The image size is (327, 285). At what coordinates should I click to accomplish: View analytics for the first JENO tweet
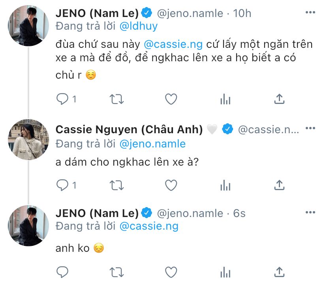pos(225,99)
